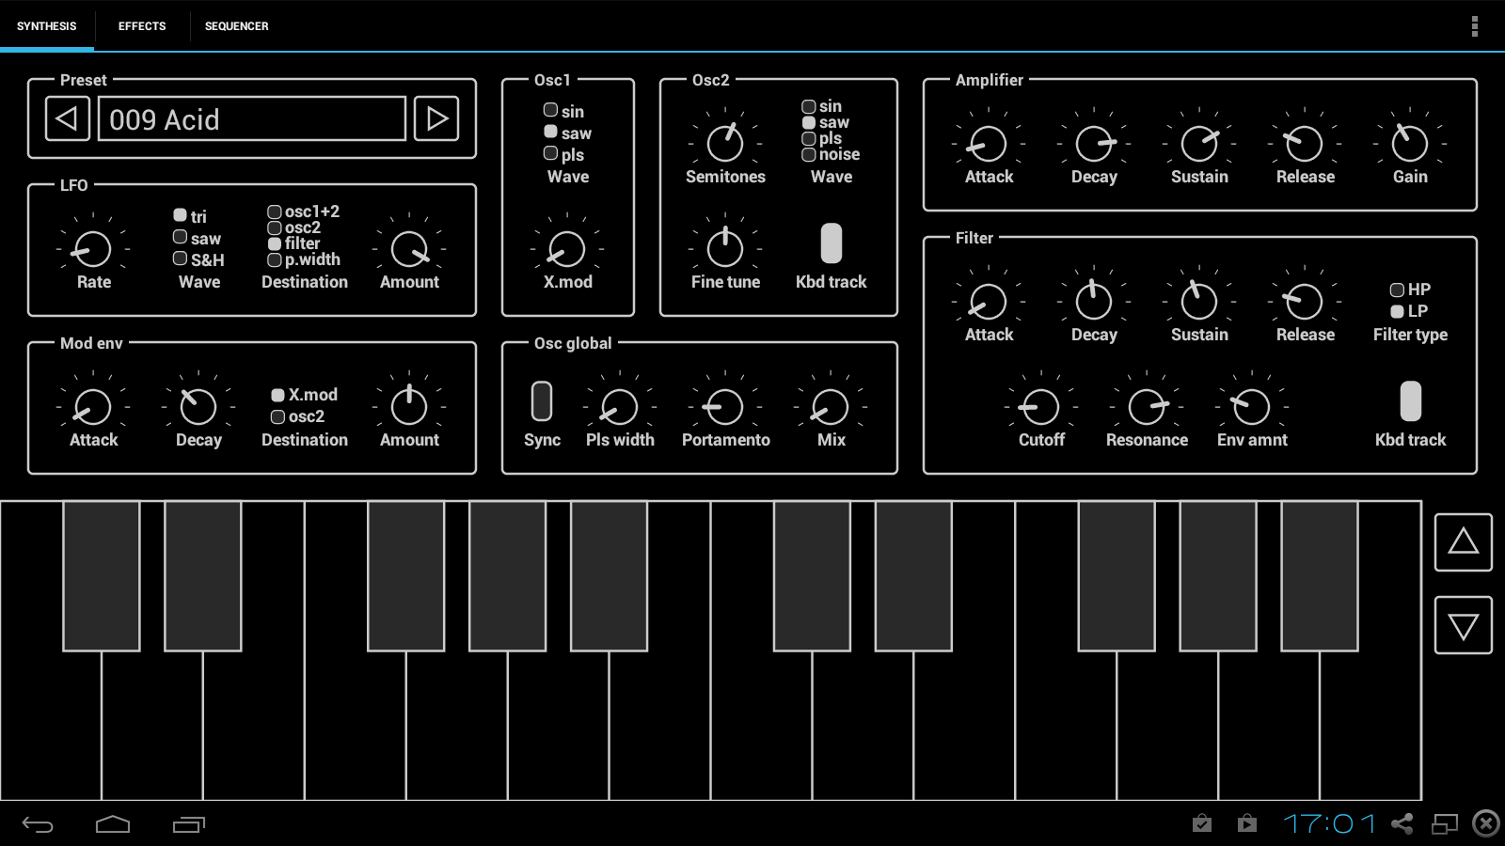Open the Sequencer tab
The width and height of the screenshot is (1505, 846).
[237, 26]
